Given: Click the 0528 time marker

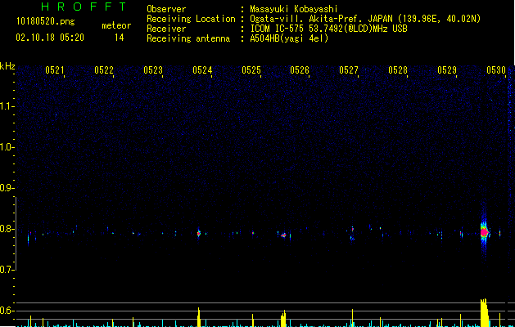Looking at the screenshot, I should coord(398,70).
